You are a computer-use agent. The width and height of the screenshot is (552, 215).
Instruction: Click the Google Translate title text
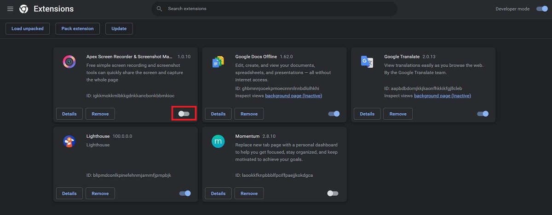(x=402, y=57)
